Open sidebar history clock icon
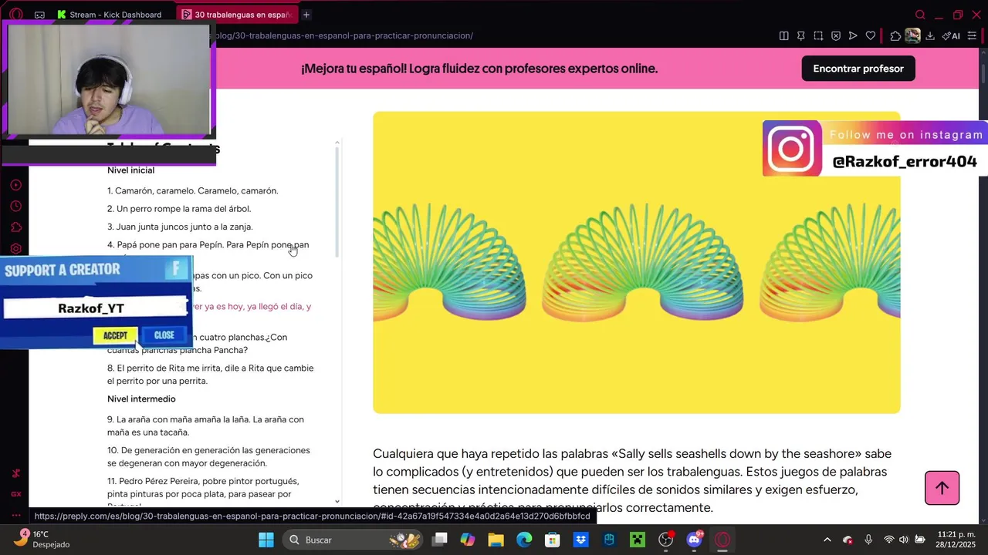 click(x=15, y=207)
